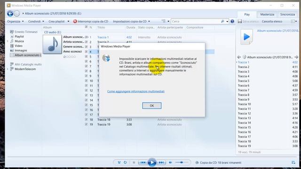This screenshot has height=169, width=301.
Task: Mute the volume with the speaker icon
Action: (x=170, y=162)
